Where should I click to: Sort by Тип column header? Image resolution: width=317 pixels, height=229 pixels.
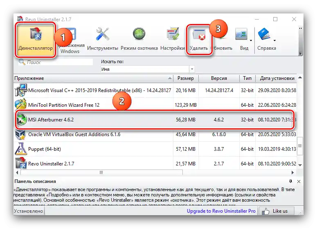tap(247, 78)
